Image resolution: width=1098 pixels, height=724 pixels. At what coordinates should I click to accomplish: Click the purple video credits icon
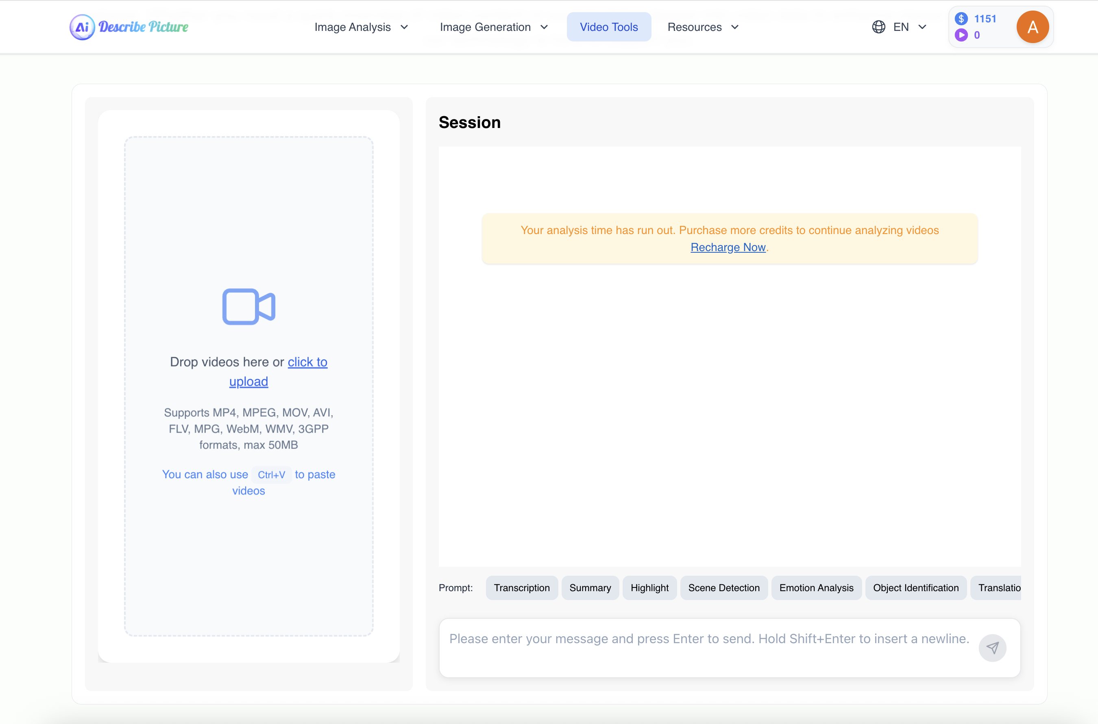tap(961, 35)
